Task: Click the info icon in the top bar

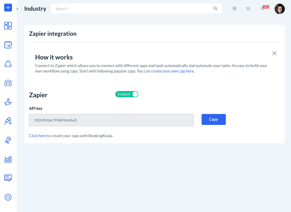Action: (234, 9)
